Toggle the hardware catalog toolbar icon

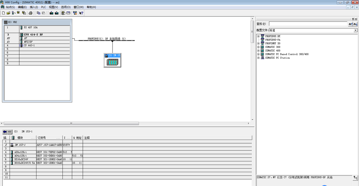pos(63,13)
